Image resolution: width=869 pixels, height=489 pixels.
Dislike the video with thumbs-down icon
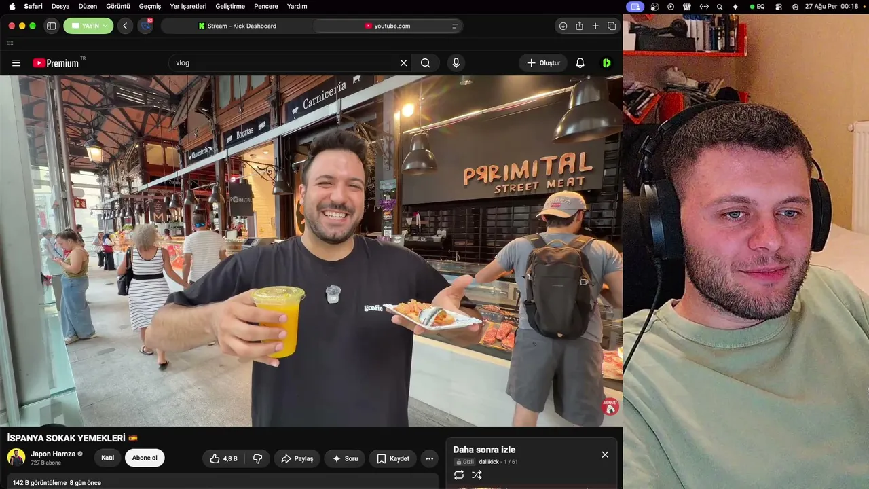click(257, 458)
